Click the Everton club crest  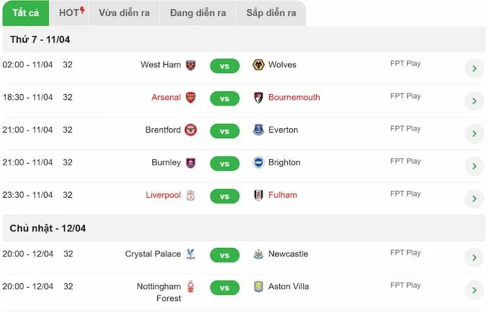(x=259, y=130)
